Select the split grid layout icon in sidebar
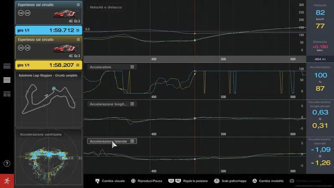 click(x=7, y=94)
